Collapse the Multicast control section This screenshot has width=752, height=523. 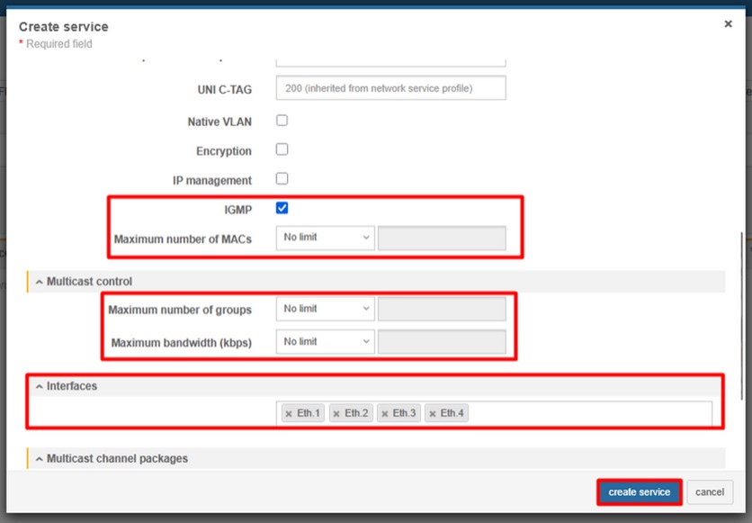[40, 282]
